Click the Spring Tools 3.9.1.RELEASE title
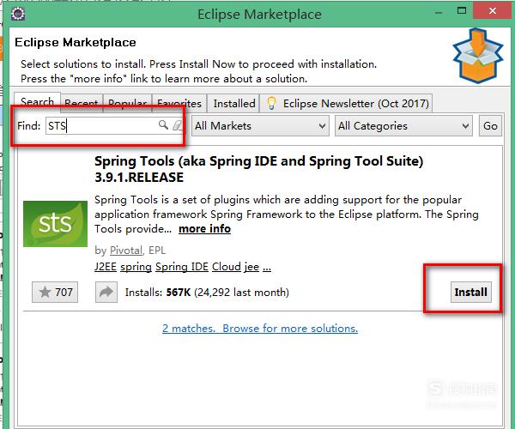This screenshot has width=515, height=429. tap(259, 169)
